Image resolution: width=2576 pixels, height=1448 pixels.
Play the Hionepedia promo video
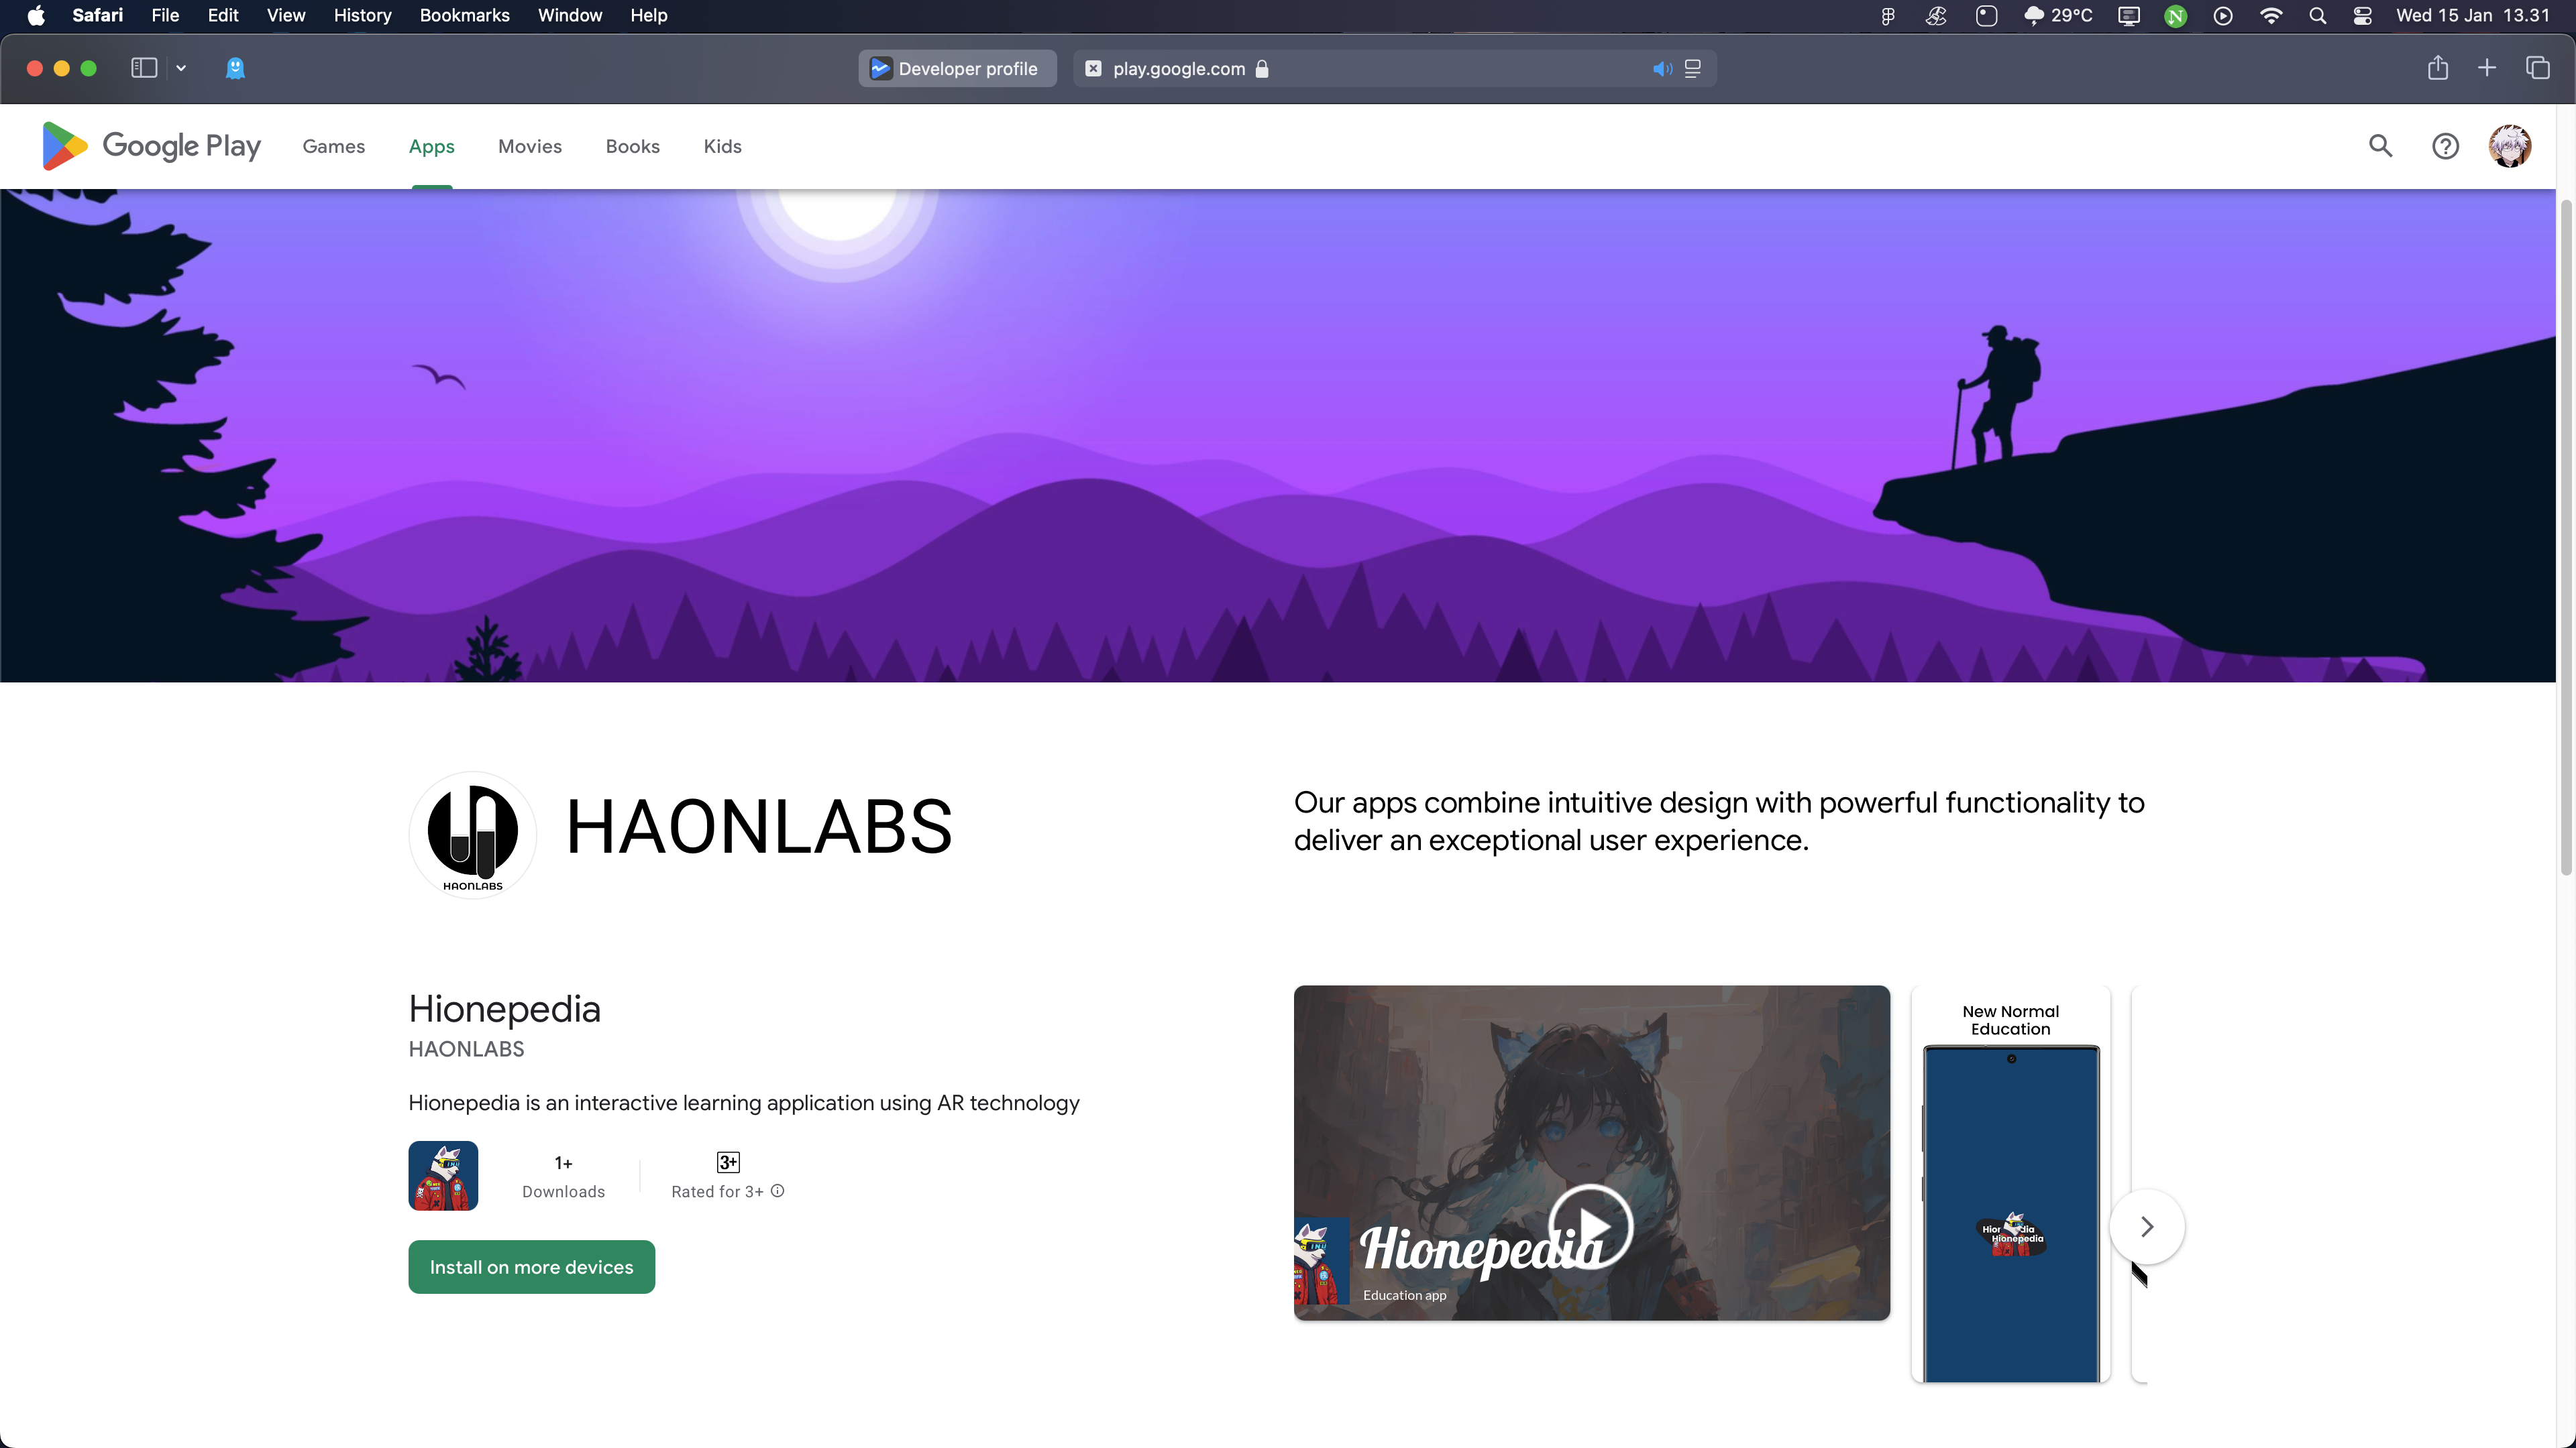pos(1592,1227)
